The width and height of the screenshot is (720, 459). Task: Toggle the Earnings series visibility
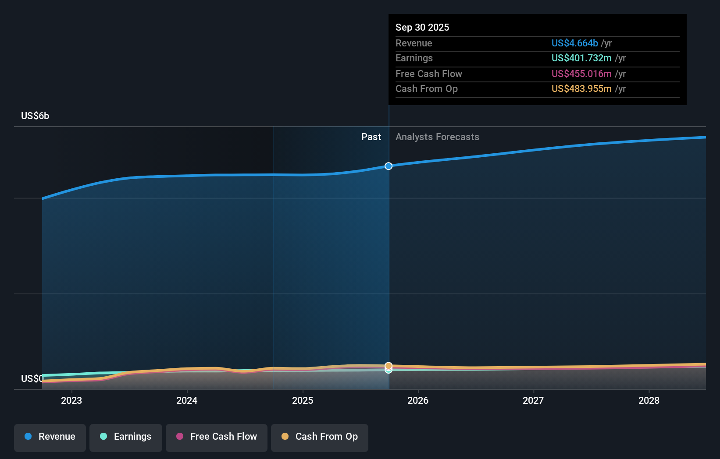tap(125, 437)
